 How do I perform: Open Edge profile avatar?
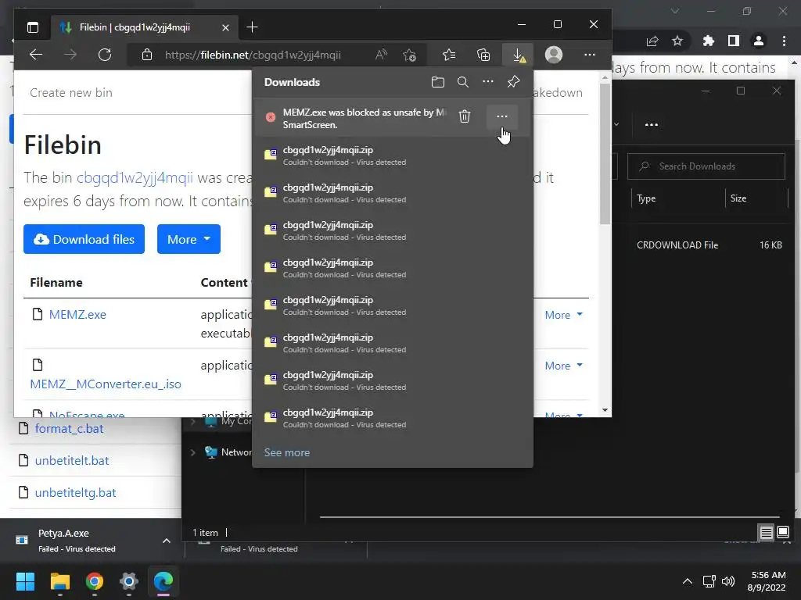coord(554,55)
